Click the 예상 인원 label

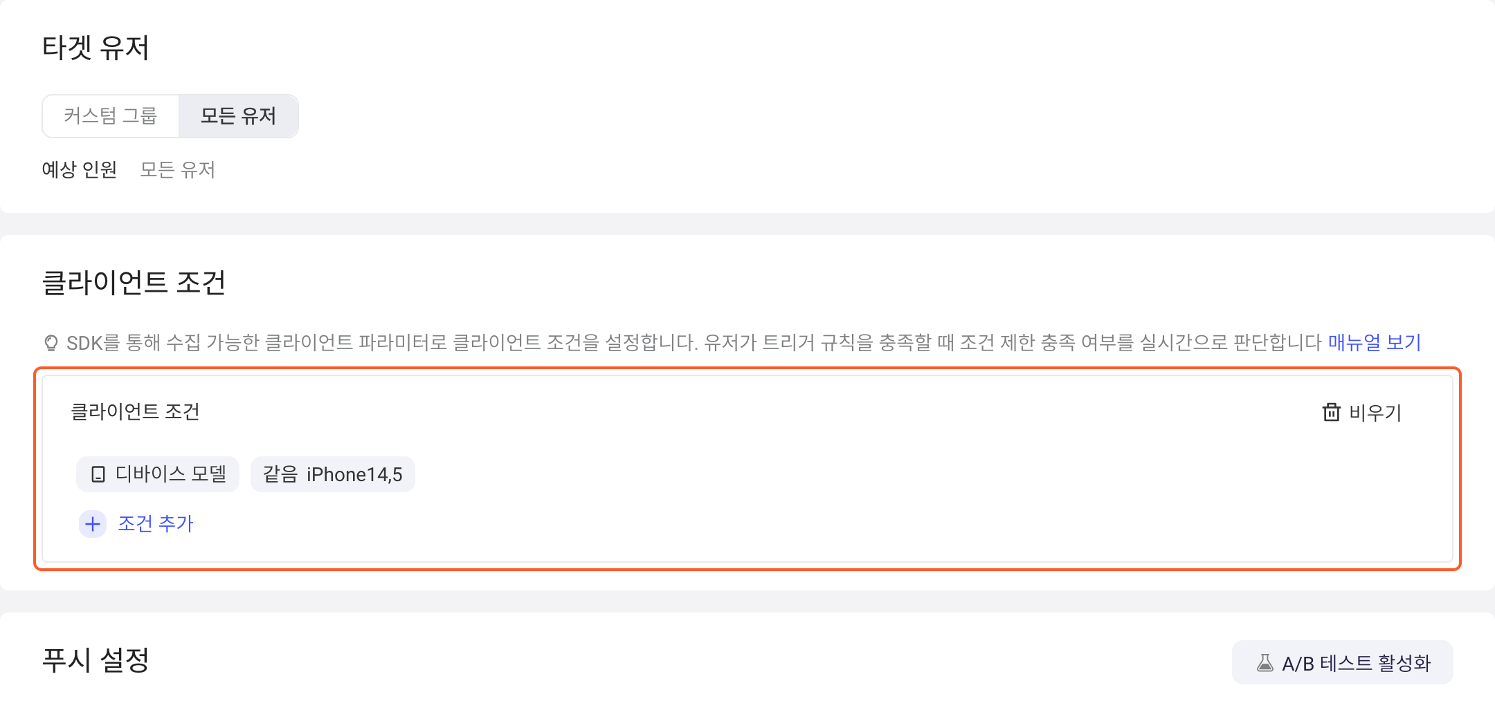[x=80, y=169]
